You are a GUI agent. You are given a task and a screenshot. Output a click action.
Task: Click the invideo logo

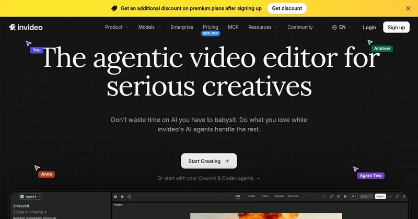point(26,27)
